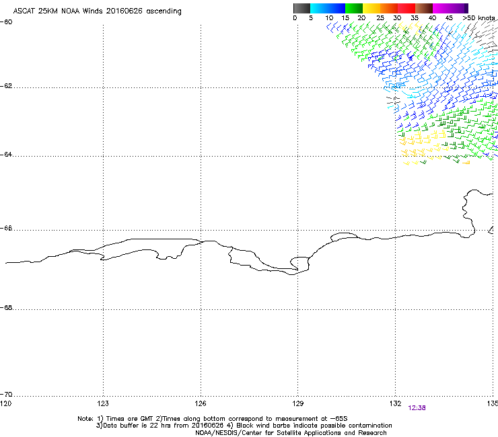
Task: Click the yellow 20-25 knots legend segment
Action: [371, 8]
